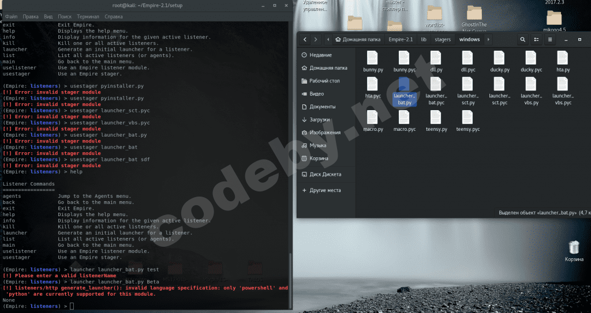Image resolution: width=591 pixels, height=313 pixels.
Task: Go to the stagers path segment
Action: click(443, 39)
